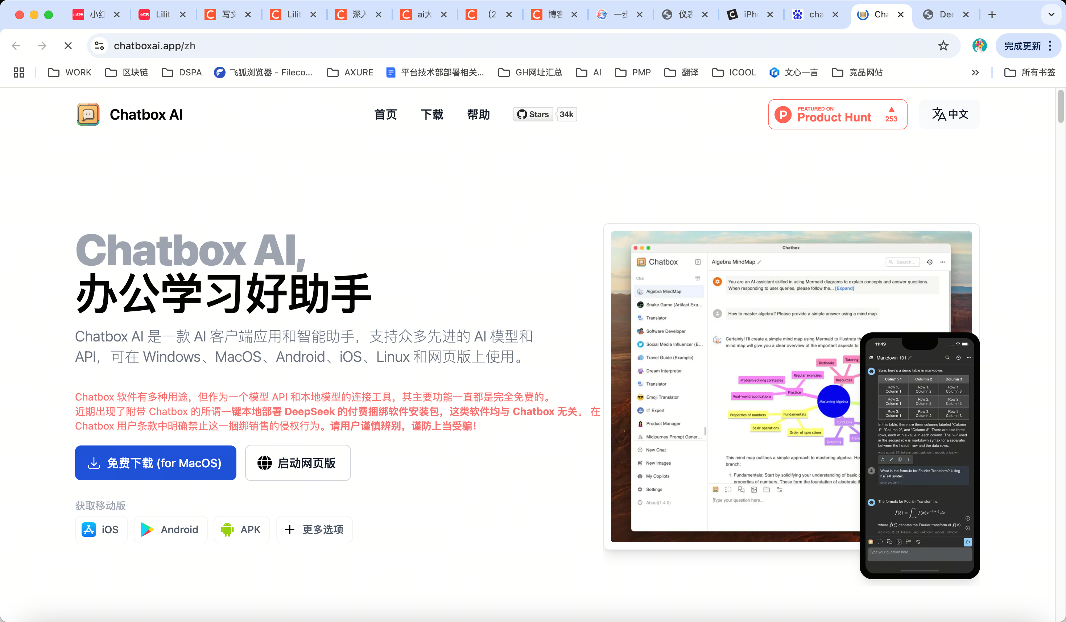Switch to the 下载 navigation item
The width and height of the screenshot is (1066, 622).
coord(432,114)
